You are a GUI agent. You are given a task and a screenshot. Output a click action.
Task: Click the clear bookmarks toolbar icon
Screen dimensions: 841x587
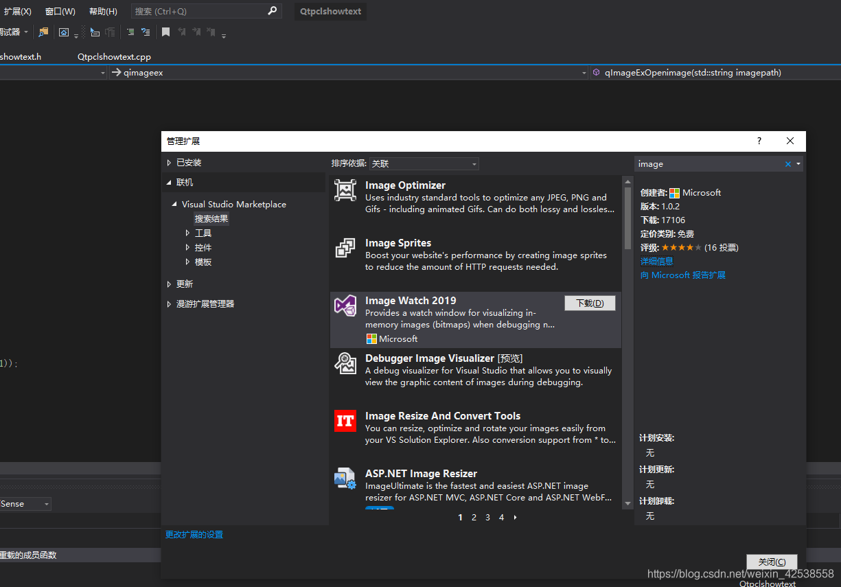click(x=212, y=32)
